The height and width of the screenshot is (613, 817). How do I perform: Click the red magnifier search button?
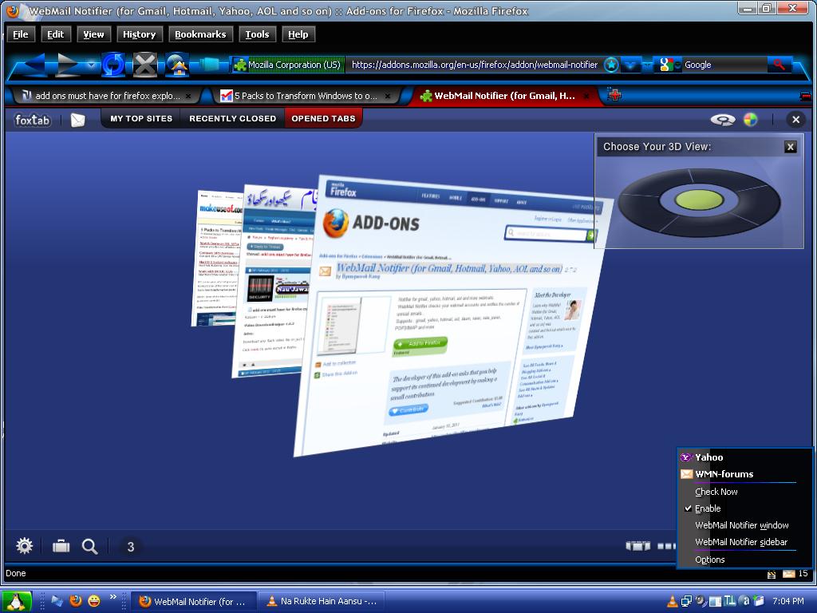tap(780, 65)
